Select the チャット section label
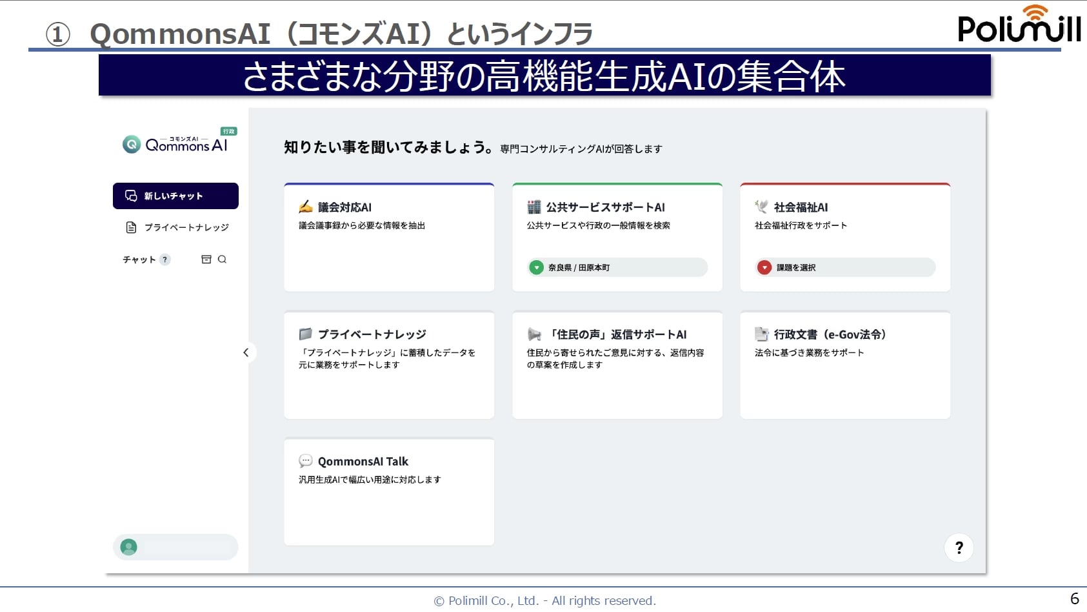This screenshot has height=612, width=1087. tap(139, 260)
